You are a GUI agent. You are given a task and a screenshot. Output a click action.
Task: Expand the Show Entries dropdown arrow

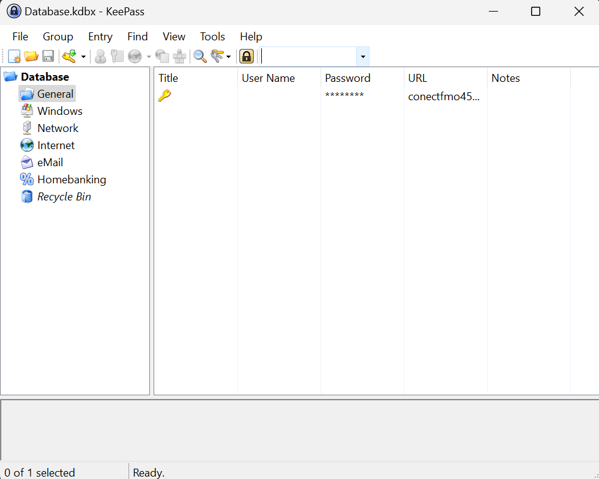click(229, 57)
